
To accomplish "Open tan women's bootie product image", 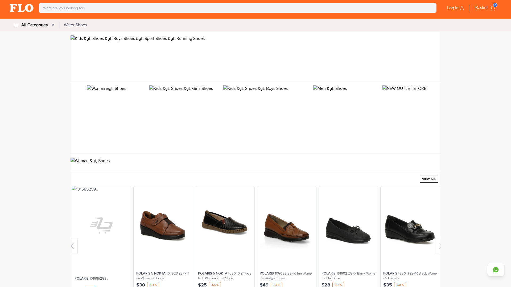I will click(x=163, y=226).
